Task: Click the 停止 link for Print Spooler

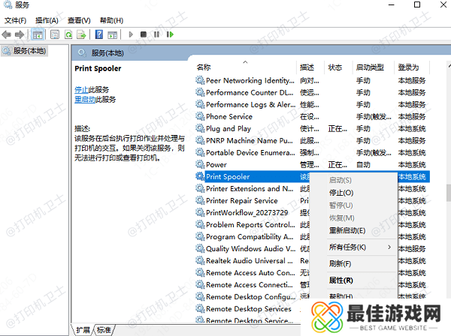Action: click(x=81, y=89)
